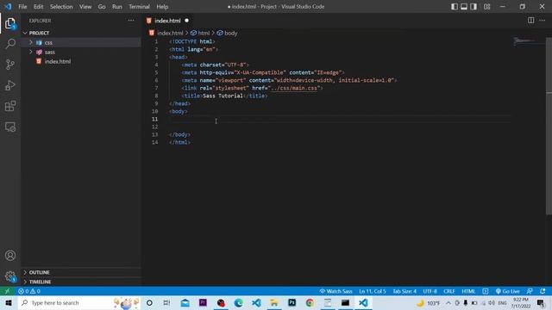This screenshot has height=310, width=552.
Task: Click the notifications bell in status bar
Action: [543, 291]
